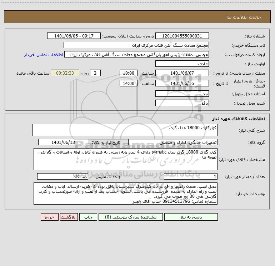Screen dimensions: 275x266
Task: Open اطلاعات تماس خریدار link
Action: point(44,55)
